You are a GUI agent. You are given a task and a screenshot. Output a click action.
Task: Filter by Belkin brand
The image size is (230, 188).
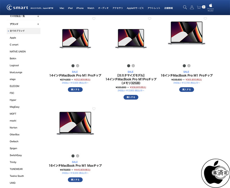tap(13, 58)
